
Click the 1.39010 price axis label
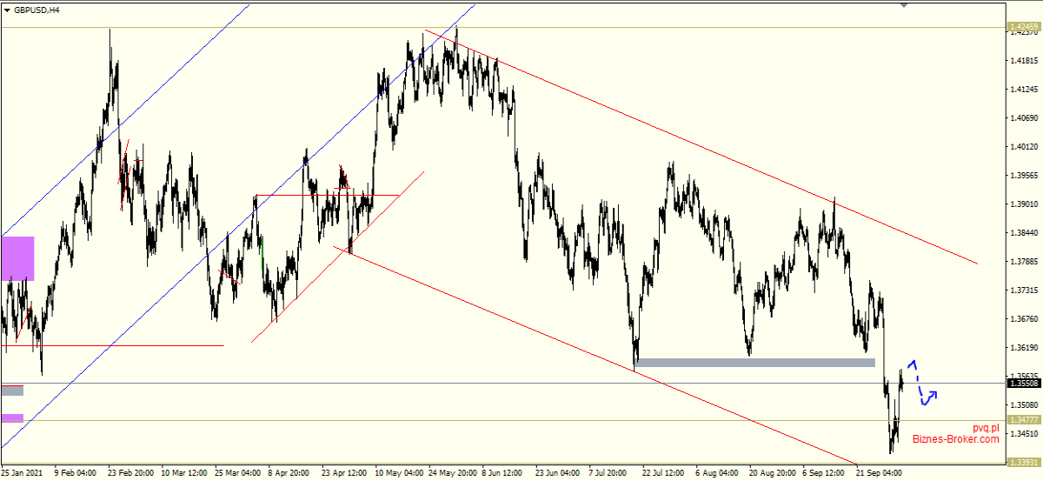[x=1026, y=204]
